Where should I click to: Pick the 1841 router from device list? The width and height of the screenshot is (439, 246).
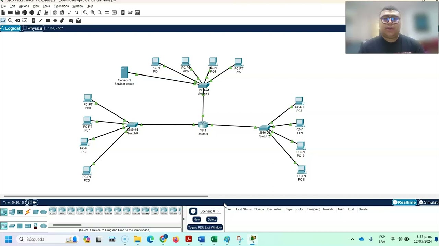[154, 211]
